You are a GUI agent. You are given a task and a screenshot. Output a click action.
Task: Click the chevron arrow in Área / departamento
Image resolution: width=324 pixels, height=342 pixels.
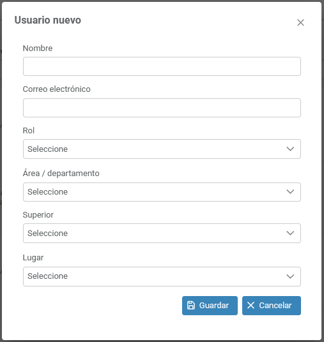click(x=290, y=191)
